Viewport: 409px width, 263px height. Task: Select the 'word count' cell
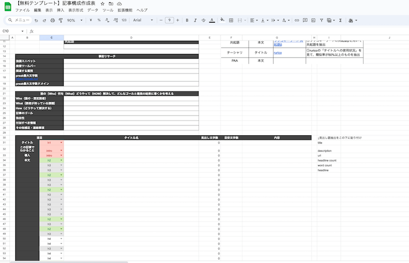pyautogui.click(x=329, y=166)
